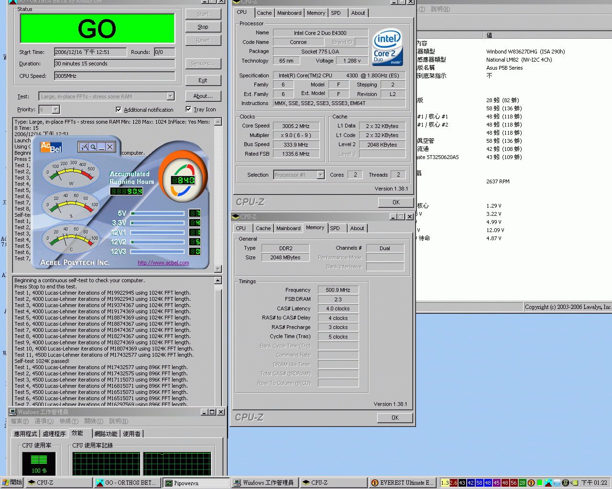Image resolution: width=612 pixels, height=489 pixels.
Task: Open 檔案(F) menu in Task Manager
Action: 20,421
